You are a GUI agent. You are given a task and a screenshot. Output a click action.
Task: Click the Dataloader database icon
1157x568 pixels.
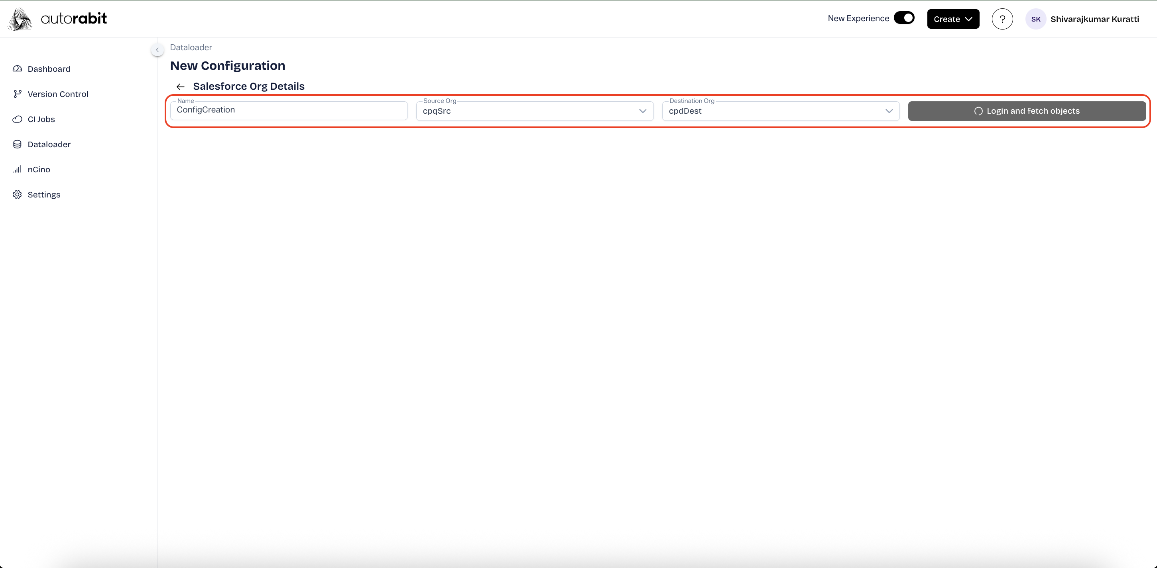click(x=17, y=144)
